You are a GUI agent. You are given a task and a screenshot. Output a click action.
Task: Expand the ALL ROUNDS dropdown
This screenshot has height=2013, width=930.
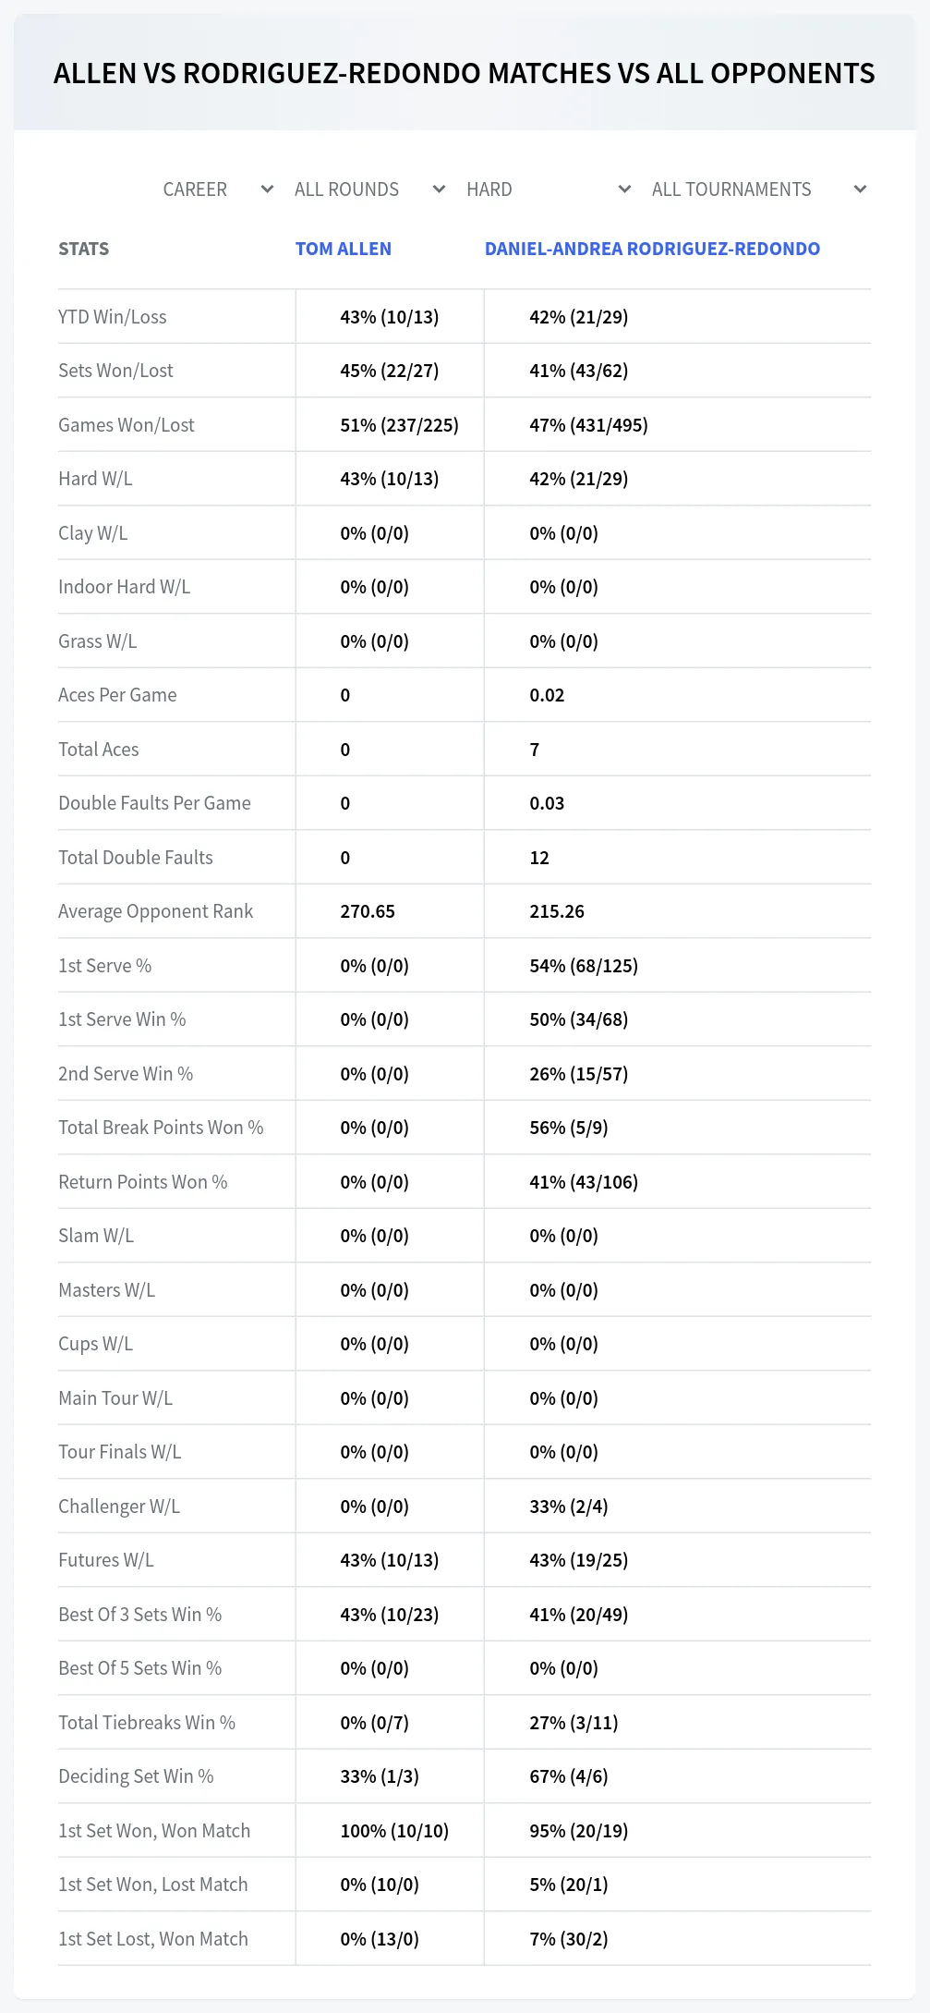(x=370, y=189)
